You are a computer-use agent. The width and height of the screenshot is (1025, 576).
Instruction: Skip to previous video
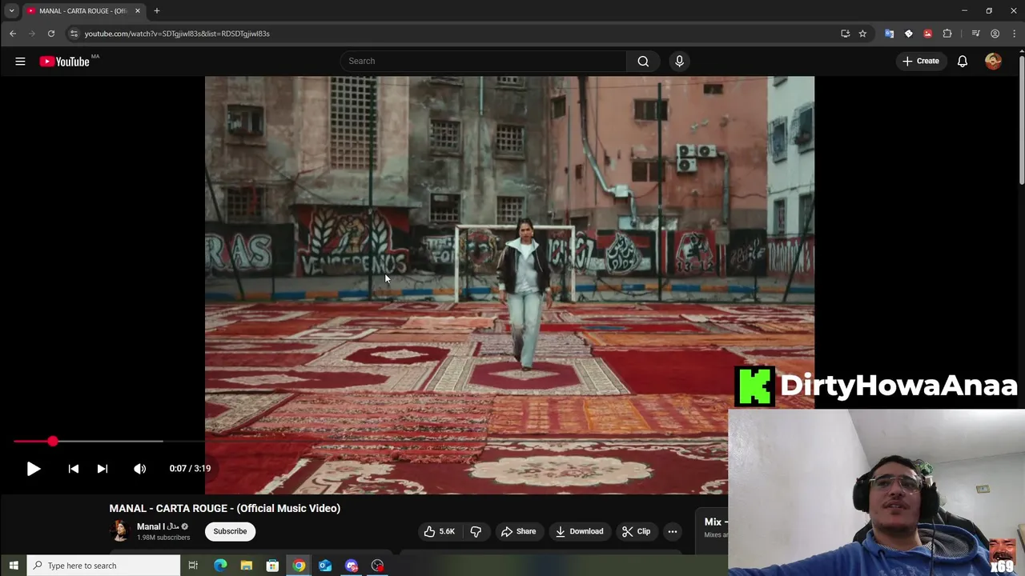[x=74, y=469]
